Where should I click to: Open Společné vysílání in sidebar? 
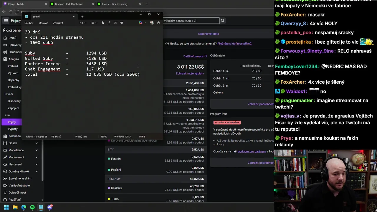coord(20,178)
